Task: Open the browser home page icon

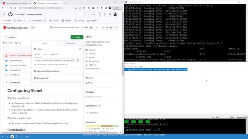Action: [15, 8]
